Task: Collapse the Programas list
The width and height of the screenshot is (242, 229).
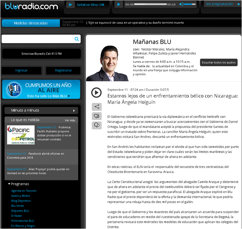Action: coord(18,184)
